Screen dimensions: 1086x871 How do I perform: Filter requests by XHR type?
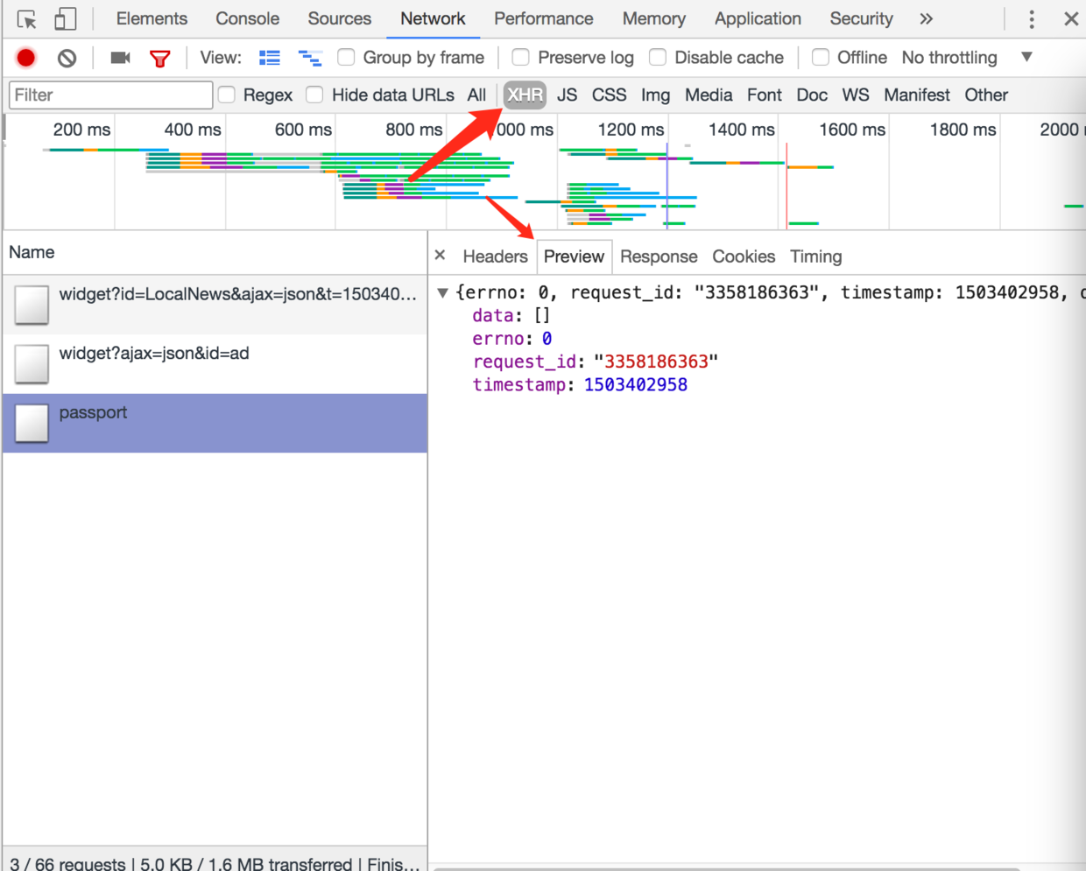(525, 95)
